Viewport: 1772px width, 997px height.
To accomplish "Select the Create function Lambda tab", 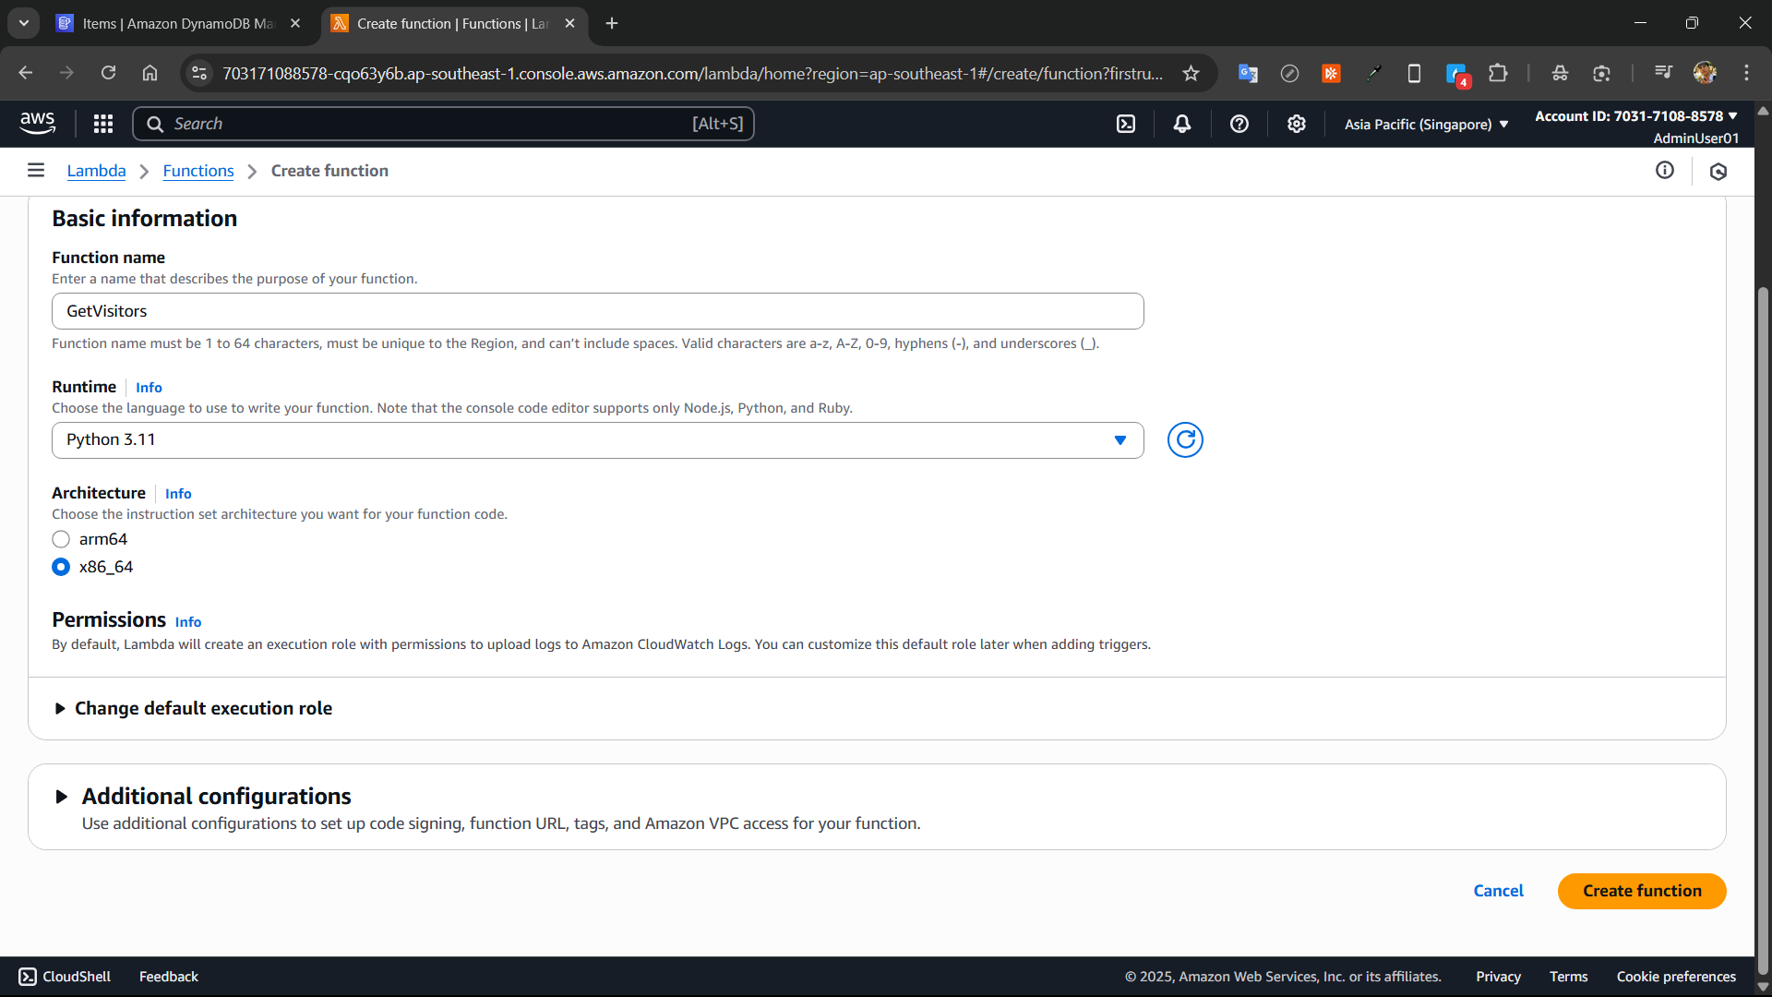I will (x=453, y=23).
